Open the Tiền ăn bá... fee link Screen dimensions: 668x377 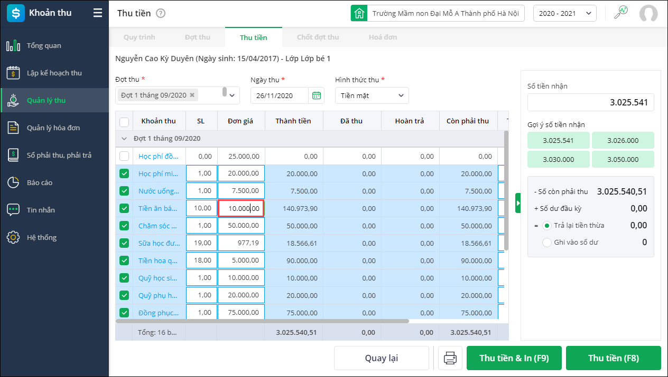pyautogui.click(x=158, y=208)
